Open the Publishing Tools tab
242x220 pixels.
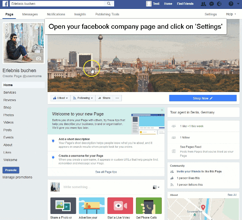(x=107, y=14)
